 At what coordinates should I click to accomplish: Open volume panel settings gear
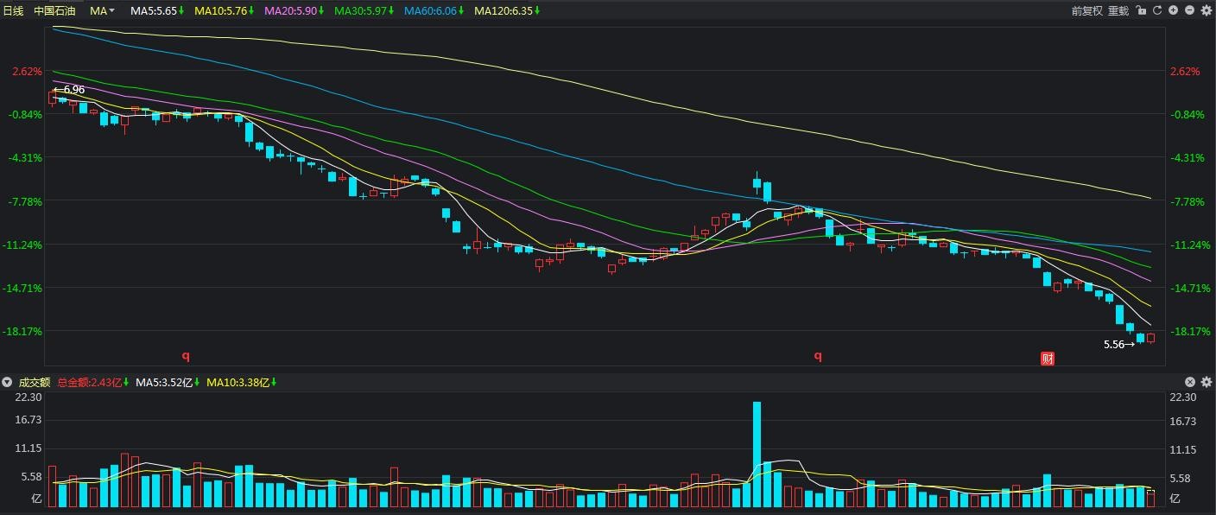click(x=1206, y=382)
